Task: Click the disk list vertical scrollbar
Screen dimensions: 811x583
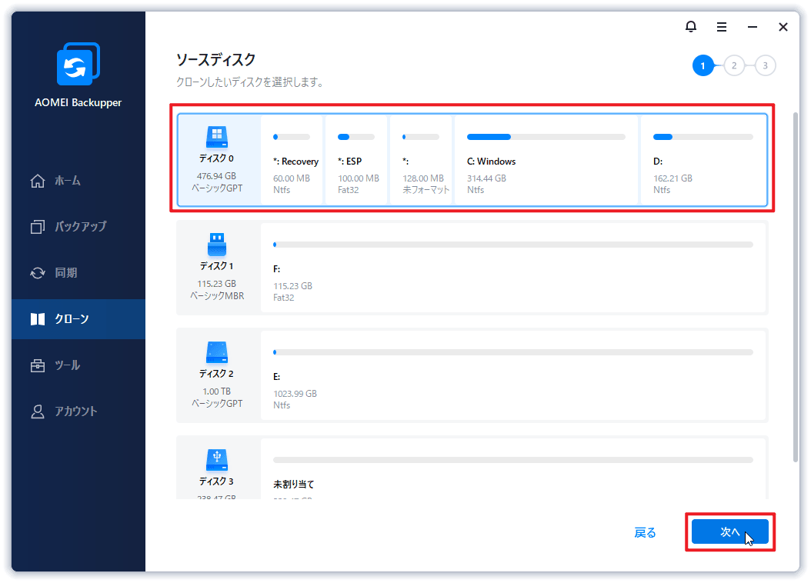Action: (x=796, y=287)
